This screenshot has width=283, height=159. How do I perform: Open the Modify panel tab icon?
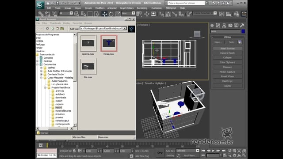coord(218,26)
